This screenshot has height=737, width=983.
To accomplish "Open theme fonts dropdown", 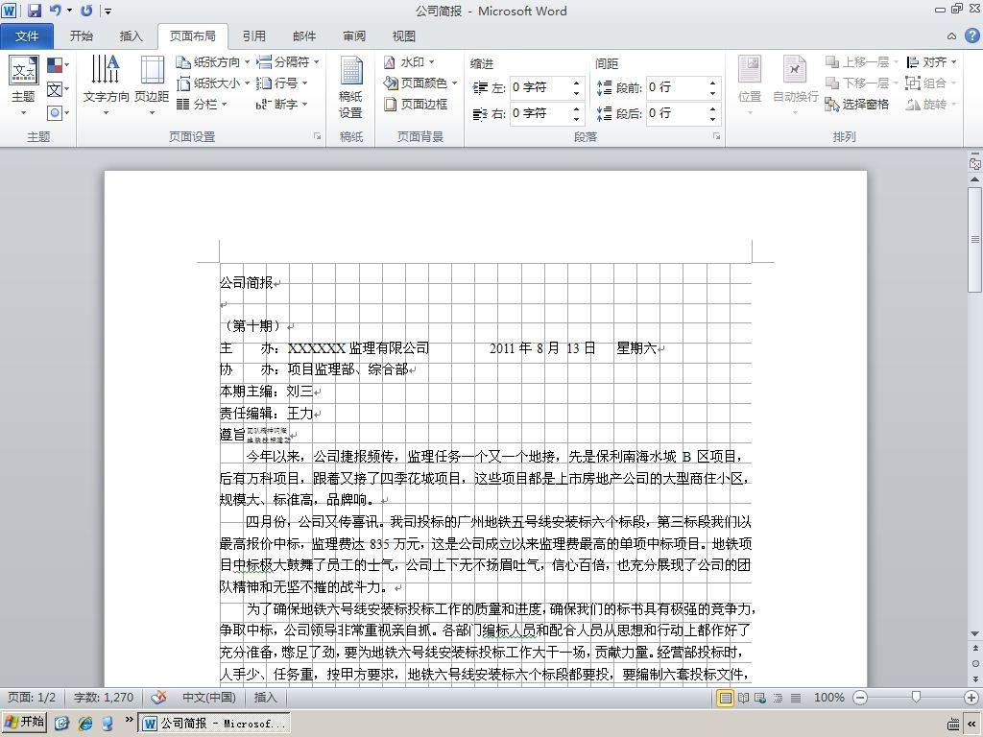I will [58, 89].
